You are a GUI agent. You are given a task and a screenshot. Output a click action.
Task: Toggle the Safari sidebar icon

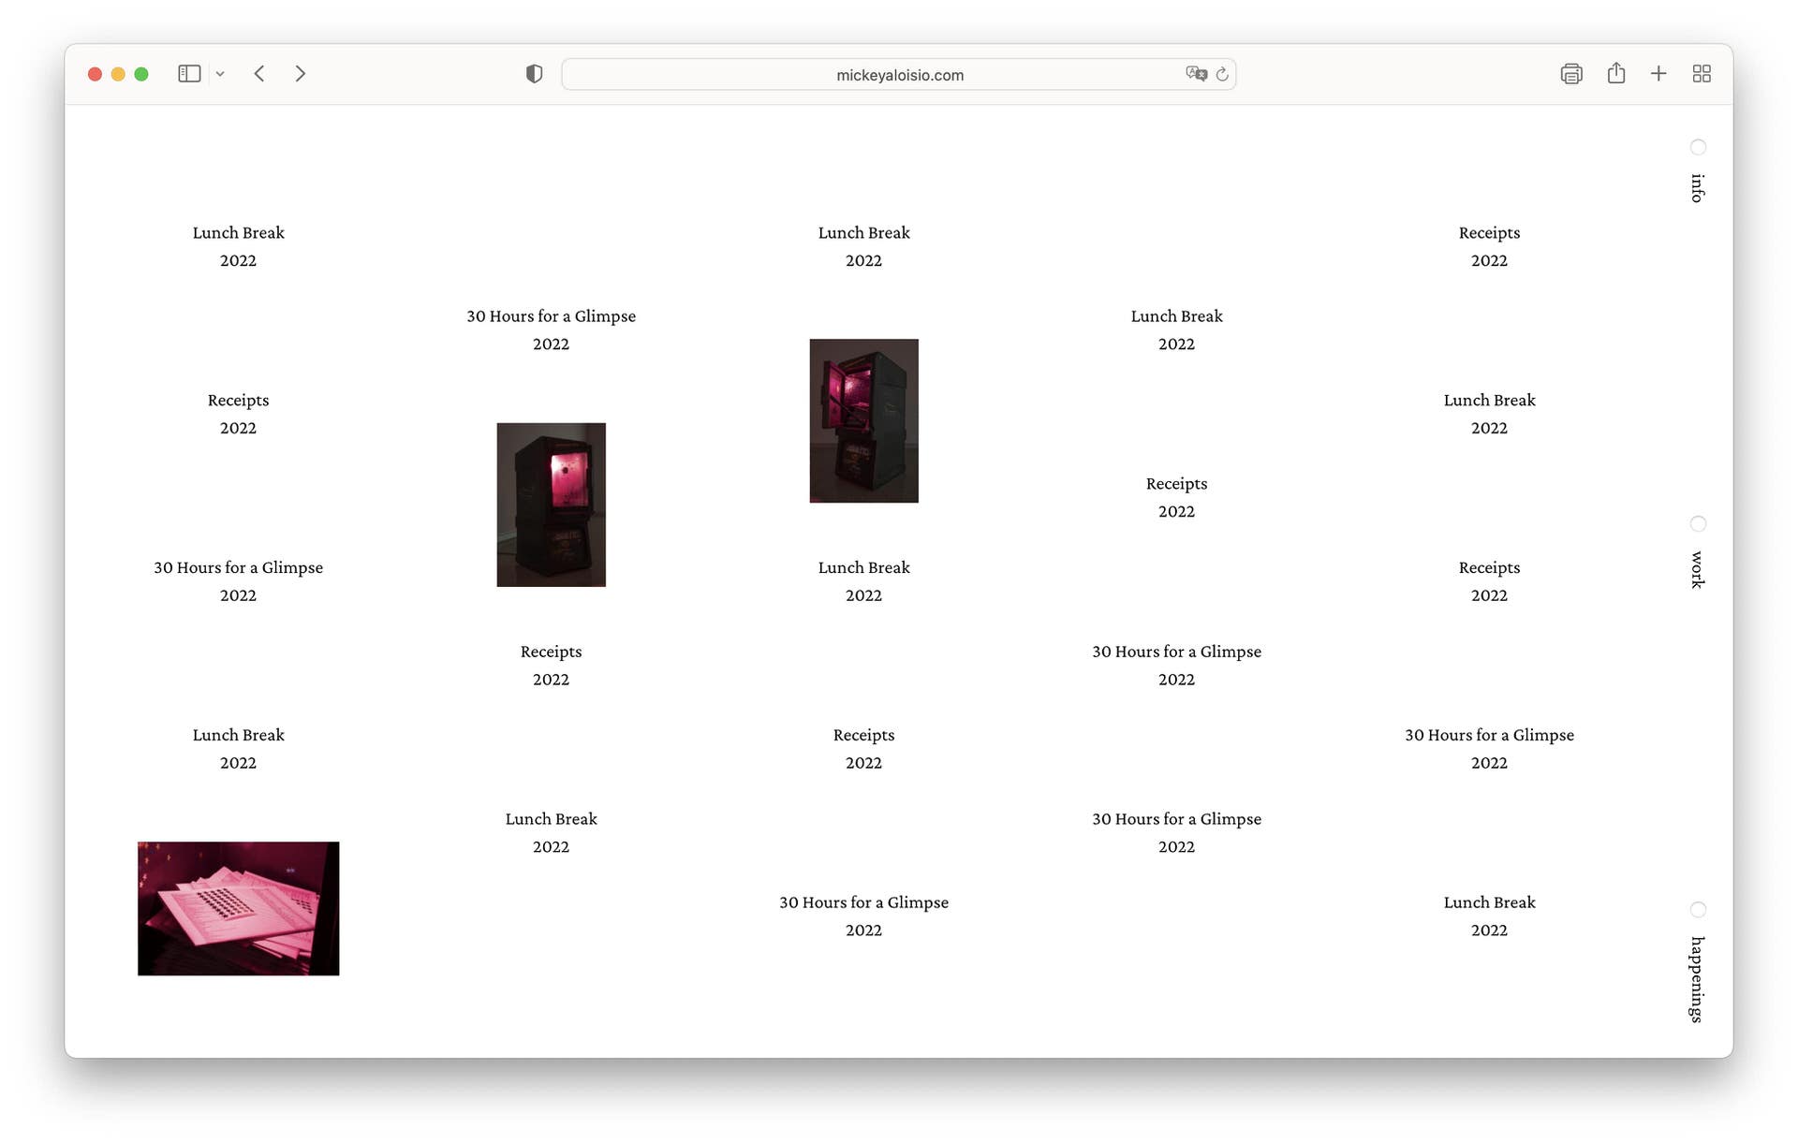click(189, 74)
